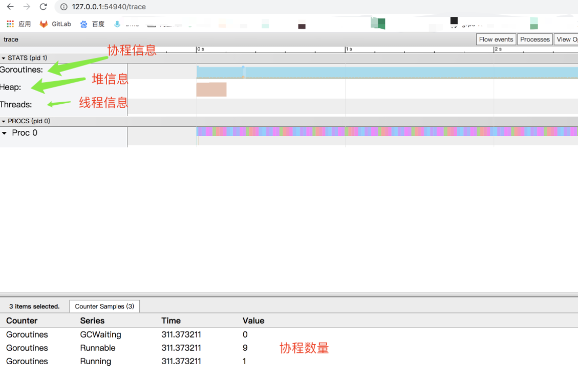Click the blue download bookmark icon
This screenshot has height=380, width=578.
pyautogui.click(x=116, y=23)
